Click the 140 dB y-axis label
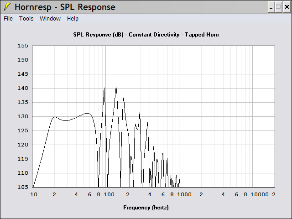Screen dimensions: 292x219 point(23,88)
